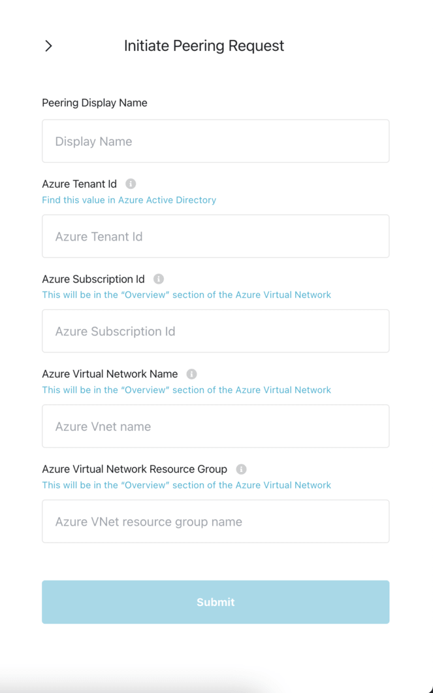Click the Azure Vnet name text field
Viewport: 433px width, 693px height.
(x=216, y=426)
